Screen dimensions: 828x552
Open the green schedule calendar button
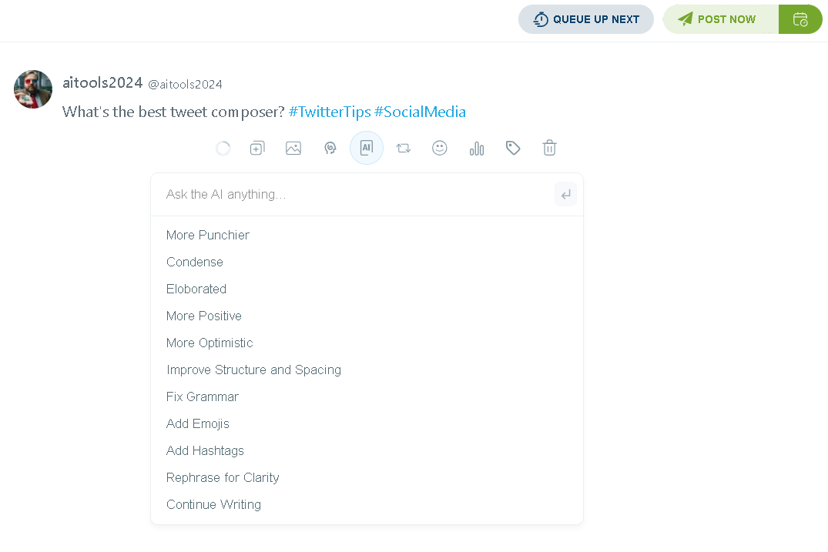[x=800, y=18]
